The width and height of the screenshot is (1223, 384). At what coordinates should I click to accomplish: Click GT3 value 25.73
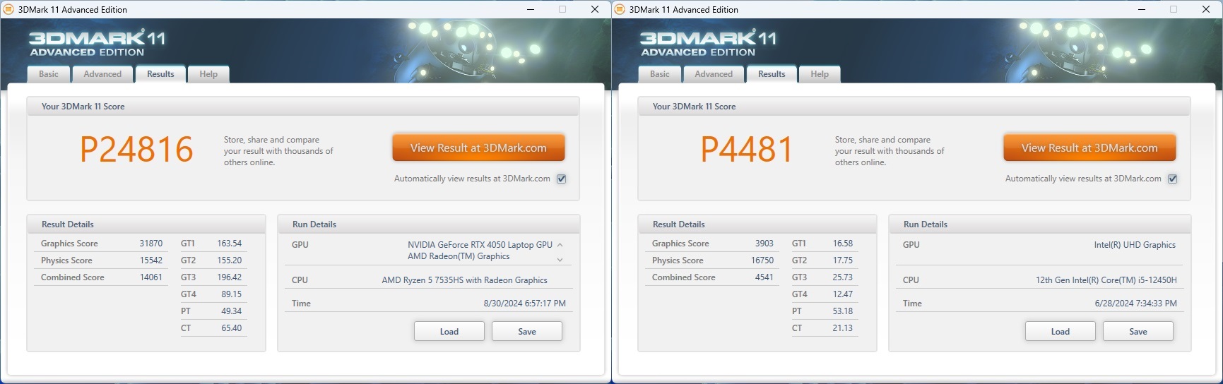tap(843, 277)
